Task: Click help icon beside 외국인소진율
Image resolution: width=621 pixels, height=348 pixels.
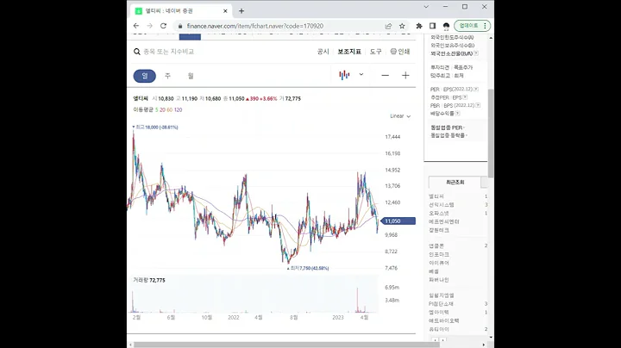Action: pos(476,53)
